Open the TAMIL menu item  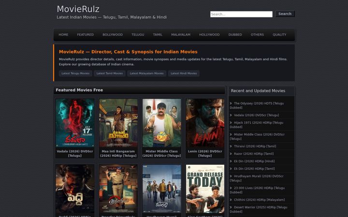(x=158, y=35)
